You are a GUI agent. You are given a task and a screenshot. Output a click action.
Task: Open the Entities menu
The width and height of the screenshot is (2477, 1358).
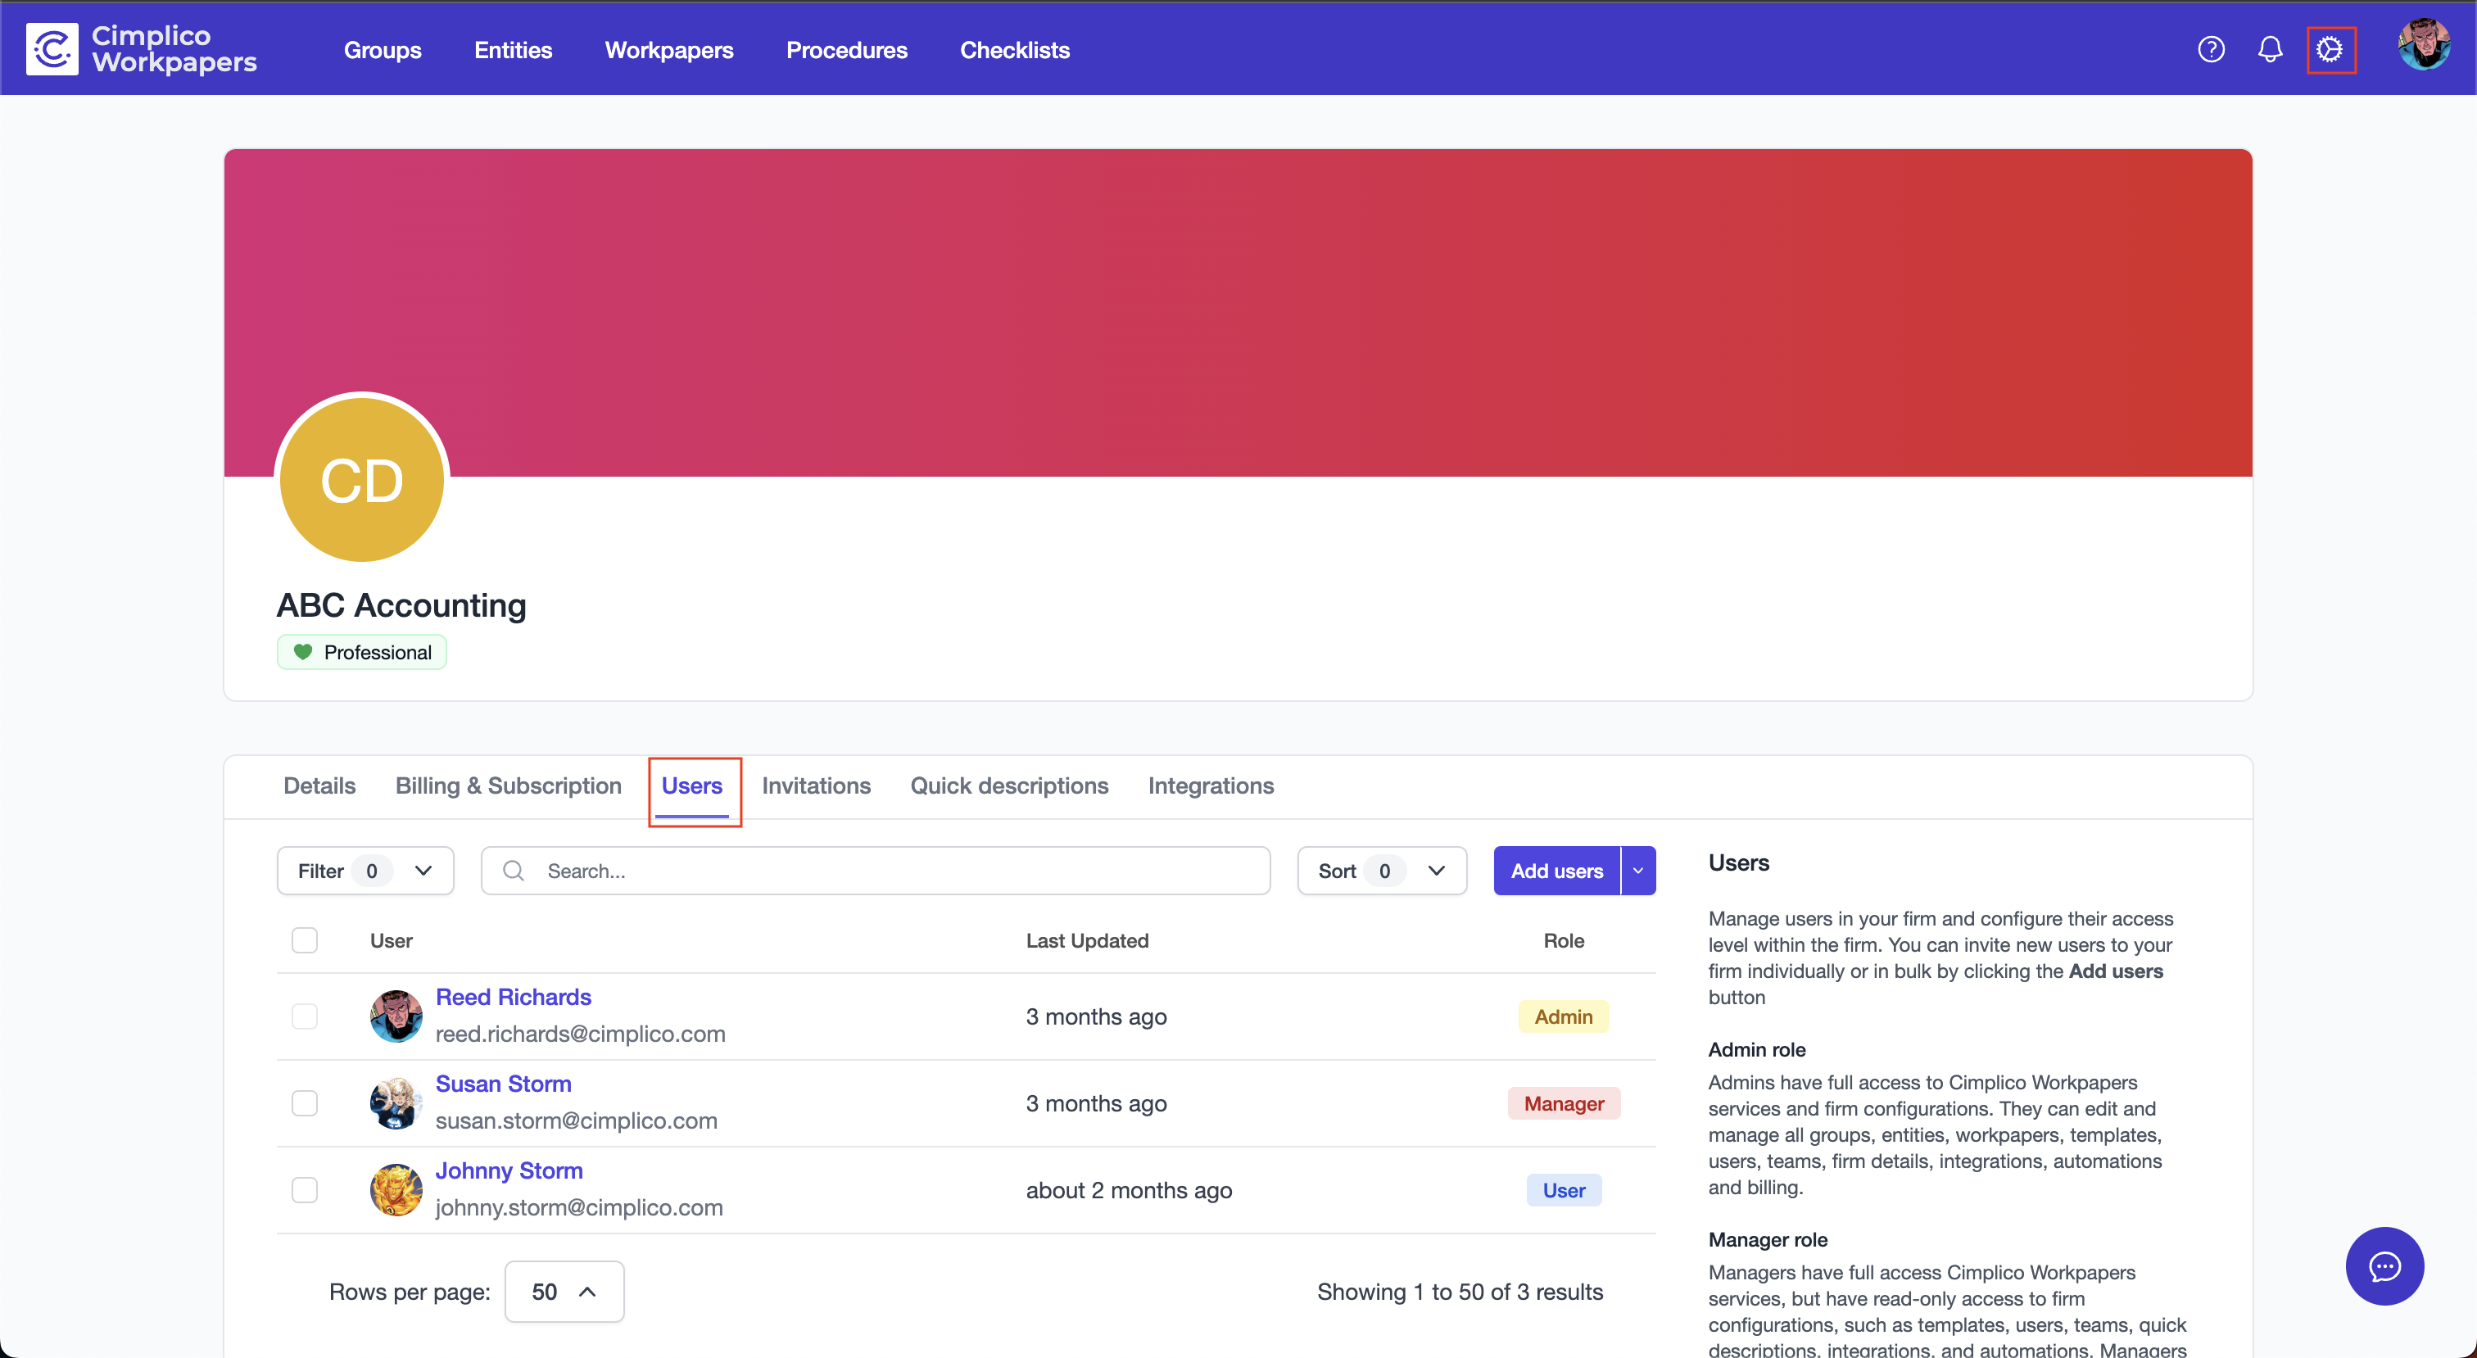click(513, 49)
